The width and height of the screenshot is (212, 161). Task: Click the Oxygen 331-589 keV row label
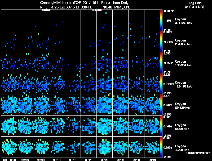click(x=184, y=21)
